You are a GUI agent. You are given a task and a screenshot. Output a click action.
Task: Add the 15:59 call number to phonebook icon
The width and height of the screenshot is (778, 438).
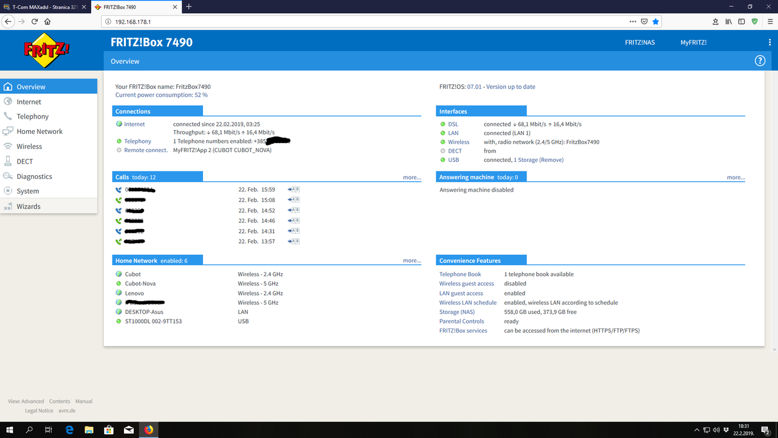294,189
